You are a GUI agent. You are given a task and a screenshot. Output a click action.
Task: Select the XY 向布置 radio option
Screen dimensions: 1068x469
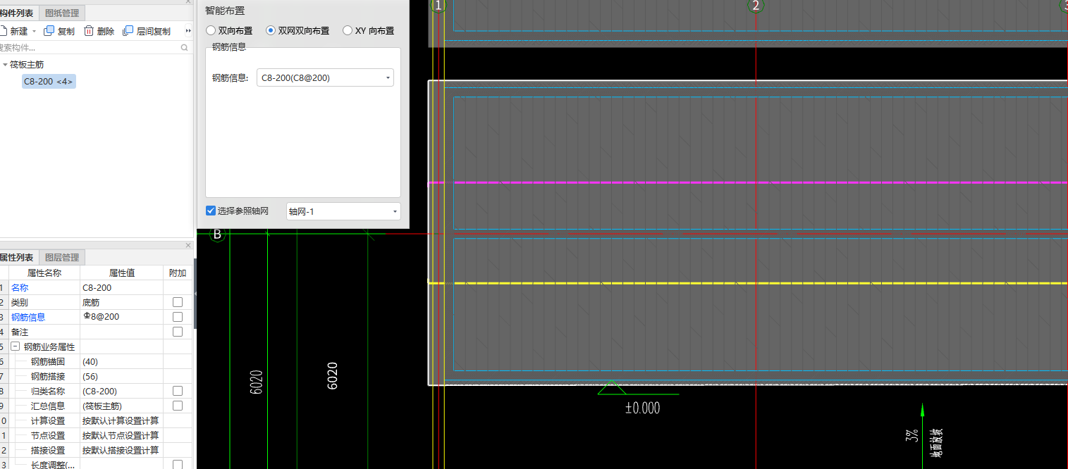pos(368,30)
